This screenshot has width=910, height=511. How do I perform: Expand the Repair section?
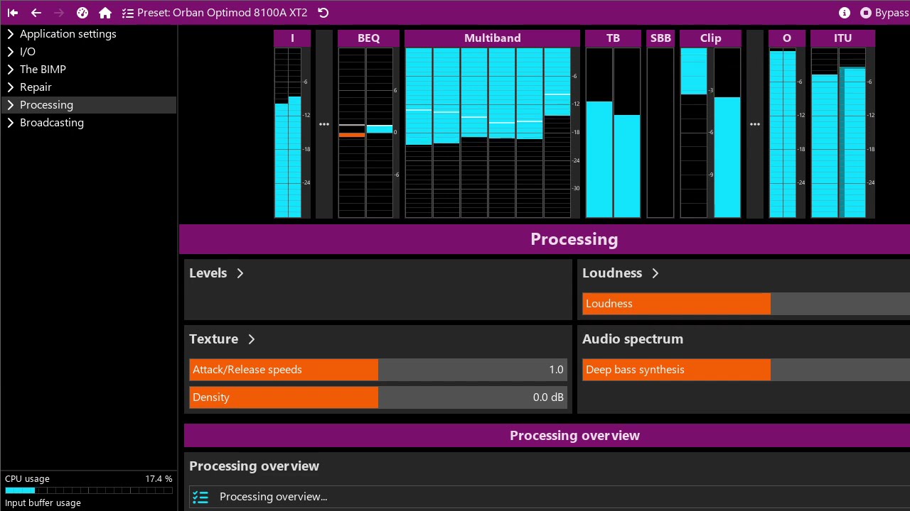[11, 87]
